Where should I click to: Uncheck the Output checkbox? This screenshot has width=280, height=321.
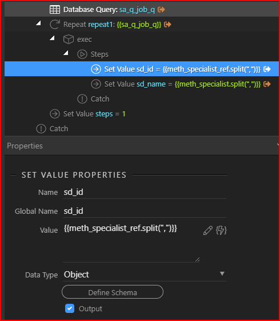coord(70,308)
